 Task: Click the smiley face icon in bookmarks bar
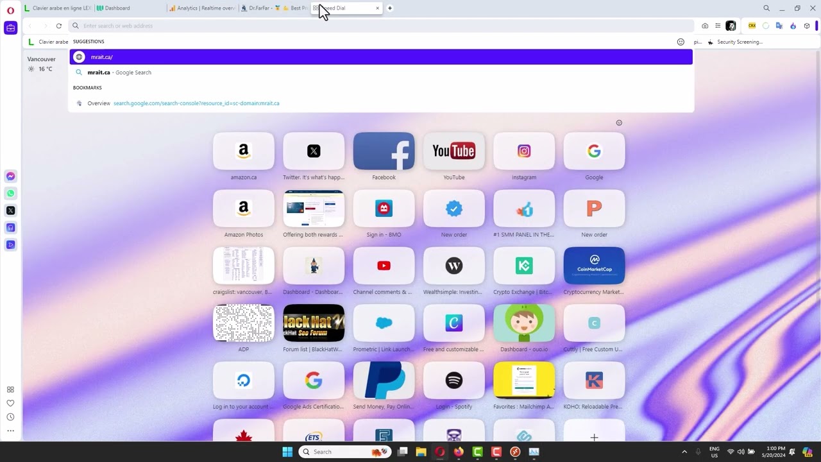(681, 42)
